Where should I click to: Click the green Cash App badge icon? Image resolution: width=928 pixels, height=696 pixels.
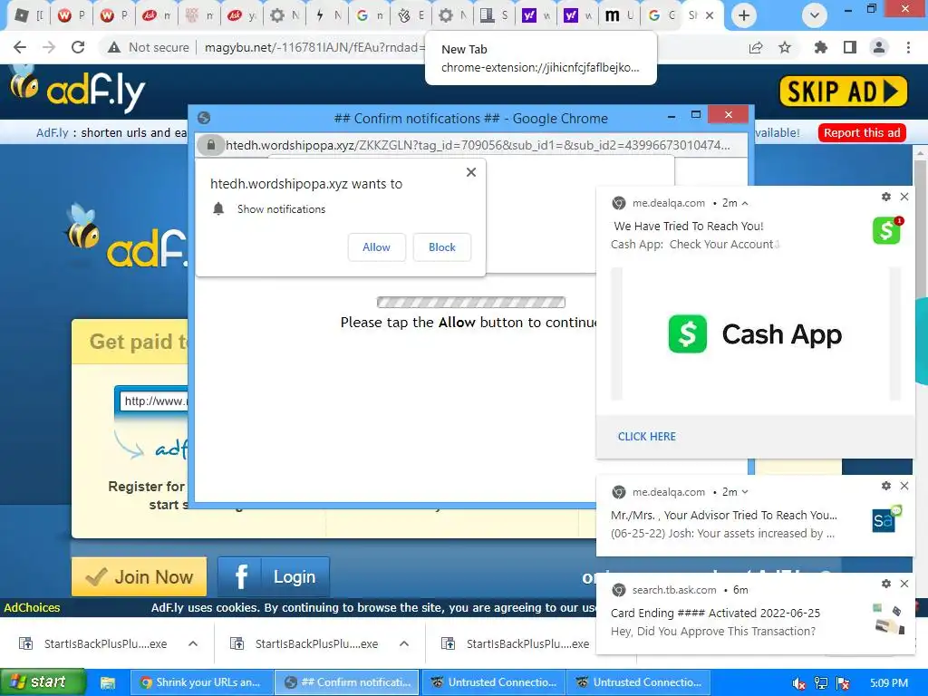tap(886, 230)
